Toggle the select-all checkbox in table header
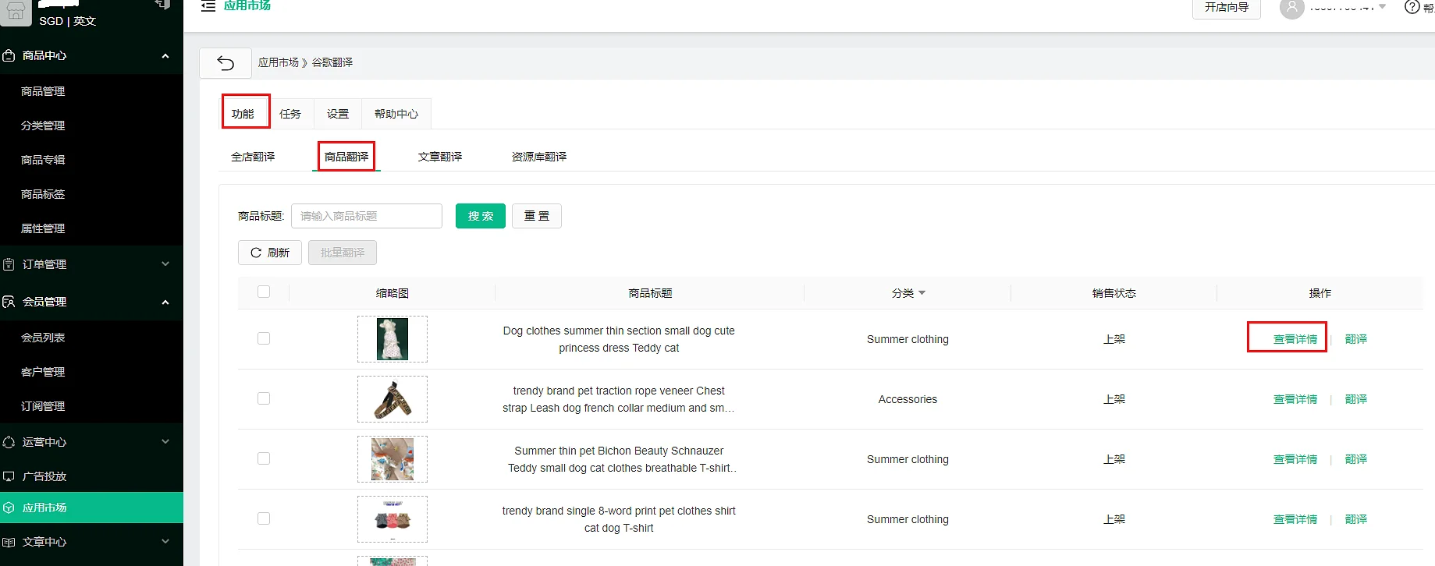The image size is (1435, 566). [x=264, y=292]
